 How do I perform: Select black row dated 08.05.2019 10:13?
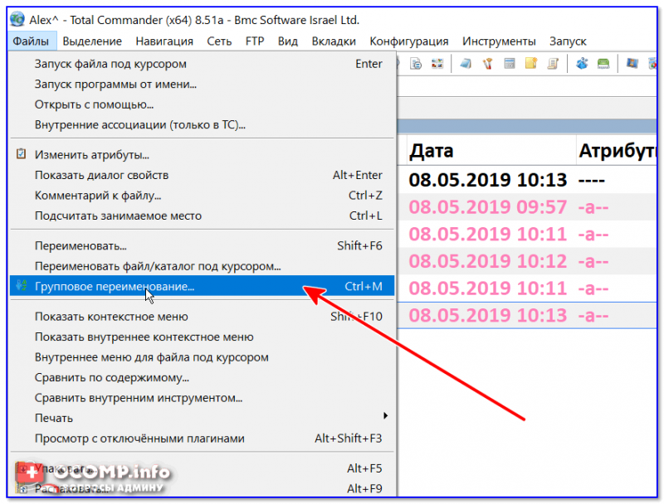coord(527,180)
